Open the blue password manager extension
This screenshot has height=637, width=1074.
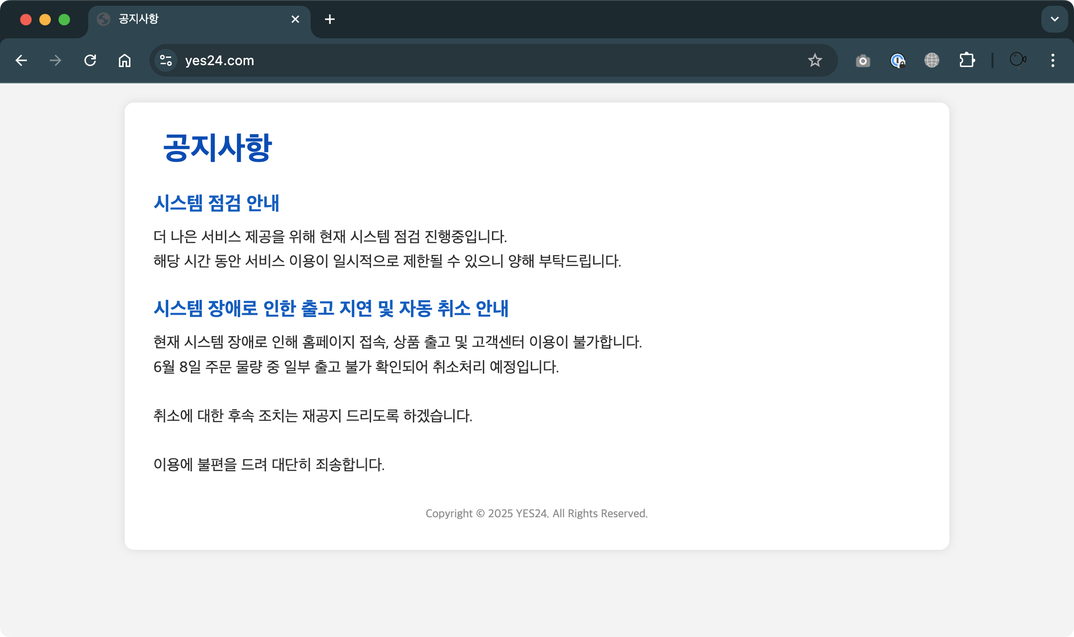click(897, 60)
